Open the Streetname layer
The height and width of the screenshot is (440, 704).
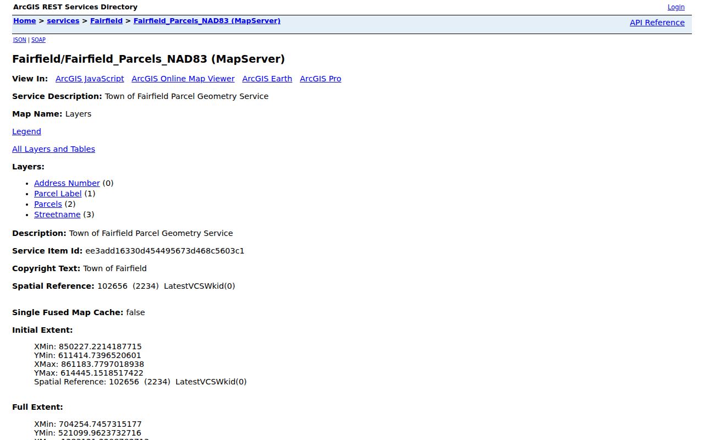point(57,215)
